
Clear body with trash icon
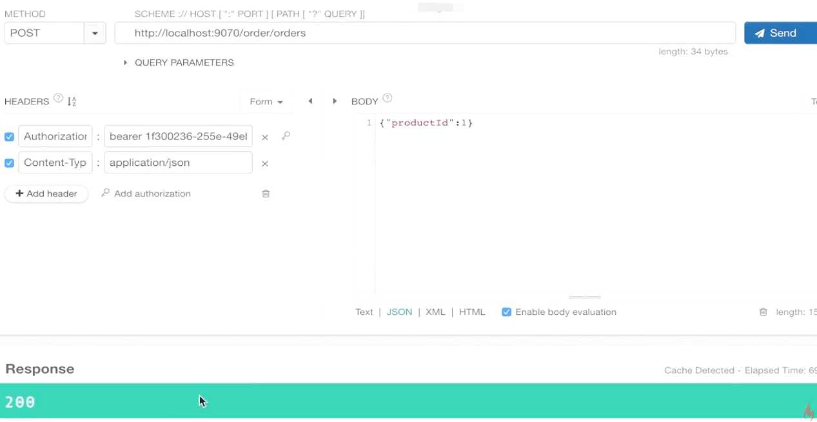click(763, 312)
